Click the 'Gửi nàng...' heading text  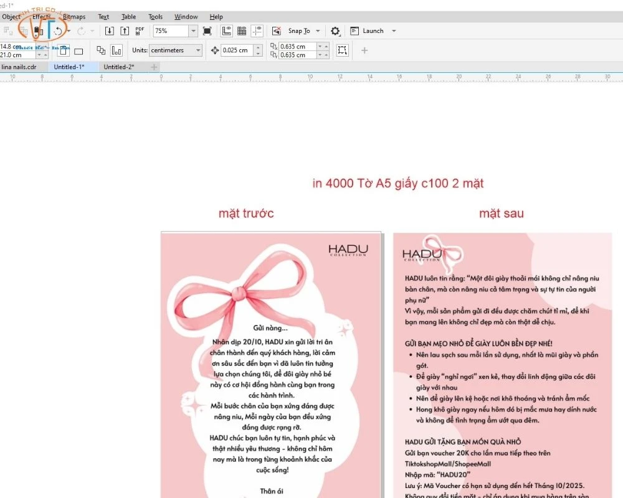tap(270, 327)
